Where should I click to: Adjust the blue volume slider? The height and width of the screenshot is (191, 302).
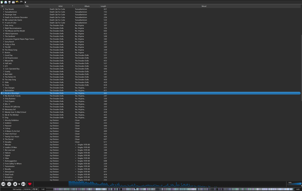(294, 184)
